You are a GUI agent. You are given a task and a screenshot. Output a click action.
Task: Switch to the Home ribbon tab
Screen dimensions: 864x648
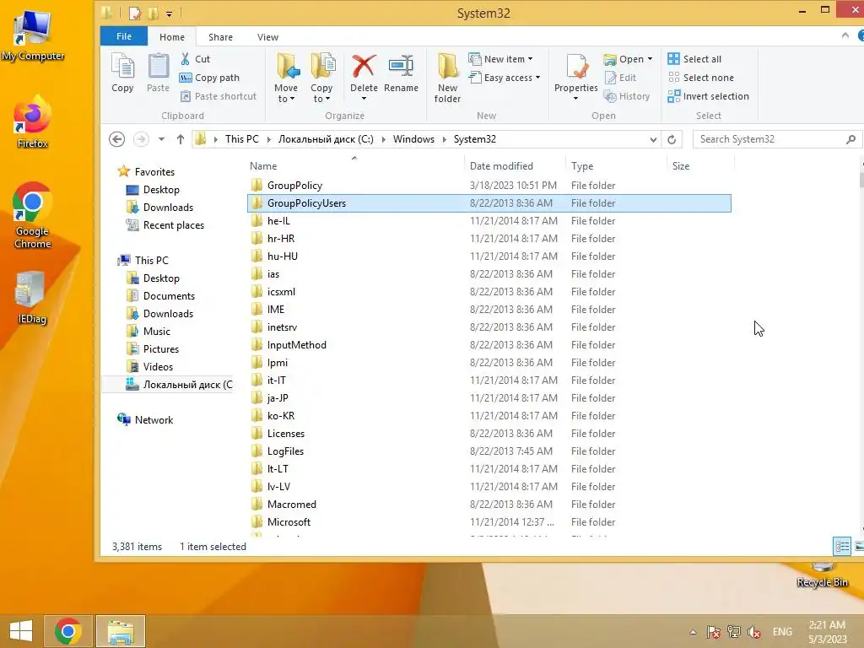172,37
